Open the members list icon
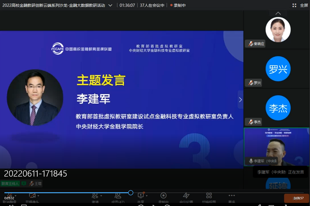This screenshot has width=310, height=206. pos(118,196)
